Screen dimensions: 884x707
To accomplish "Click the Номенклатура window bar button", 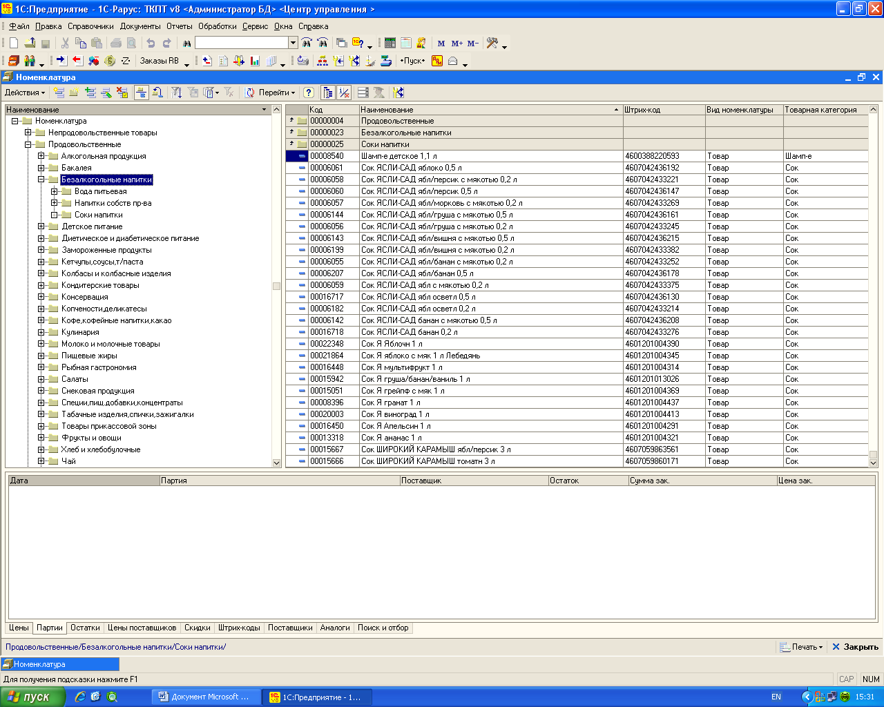I will pos(60,664).
